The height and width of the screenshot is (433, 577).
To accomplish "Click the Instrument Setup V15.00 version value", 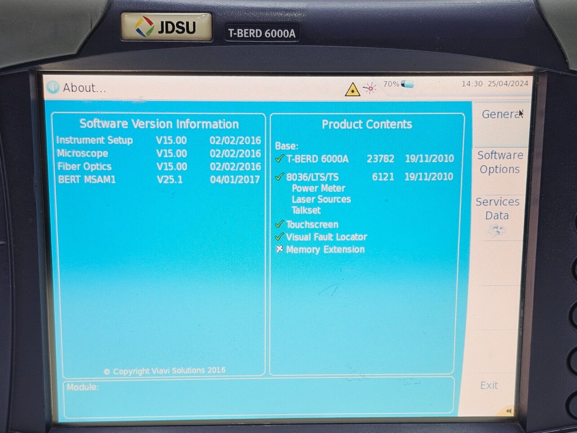I will point(172,140).
